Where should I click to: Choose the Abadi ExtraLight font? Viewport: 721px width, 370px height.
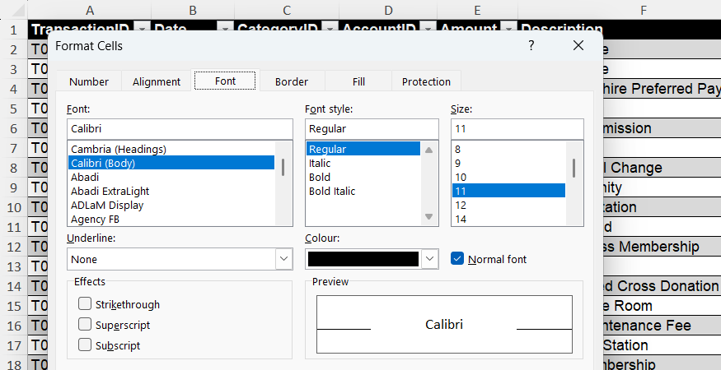[171, 191]
